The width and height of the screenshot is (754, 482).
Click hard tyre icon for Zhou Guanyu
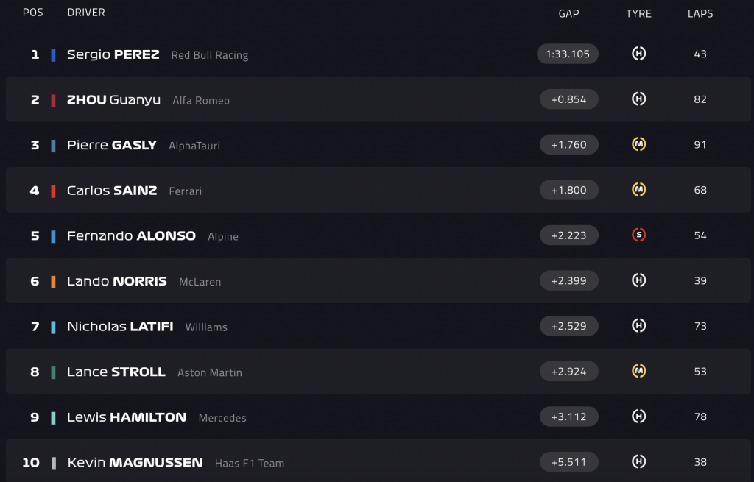(x=639, y=99)
